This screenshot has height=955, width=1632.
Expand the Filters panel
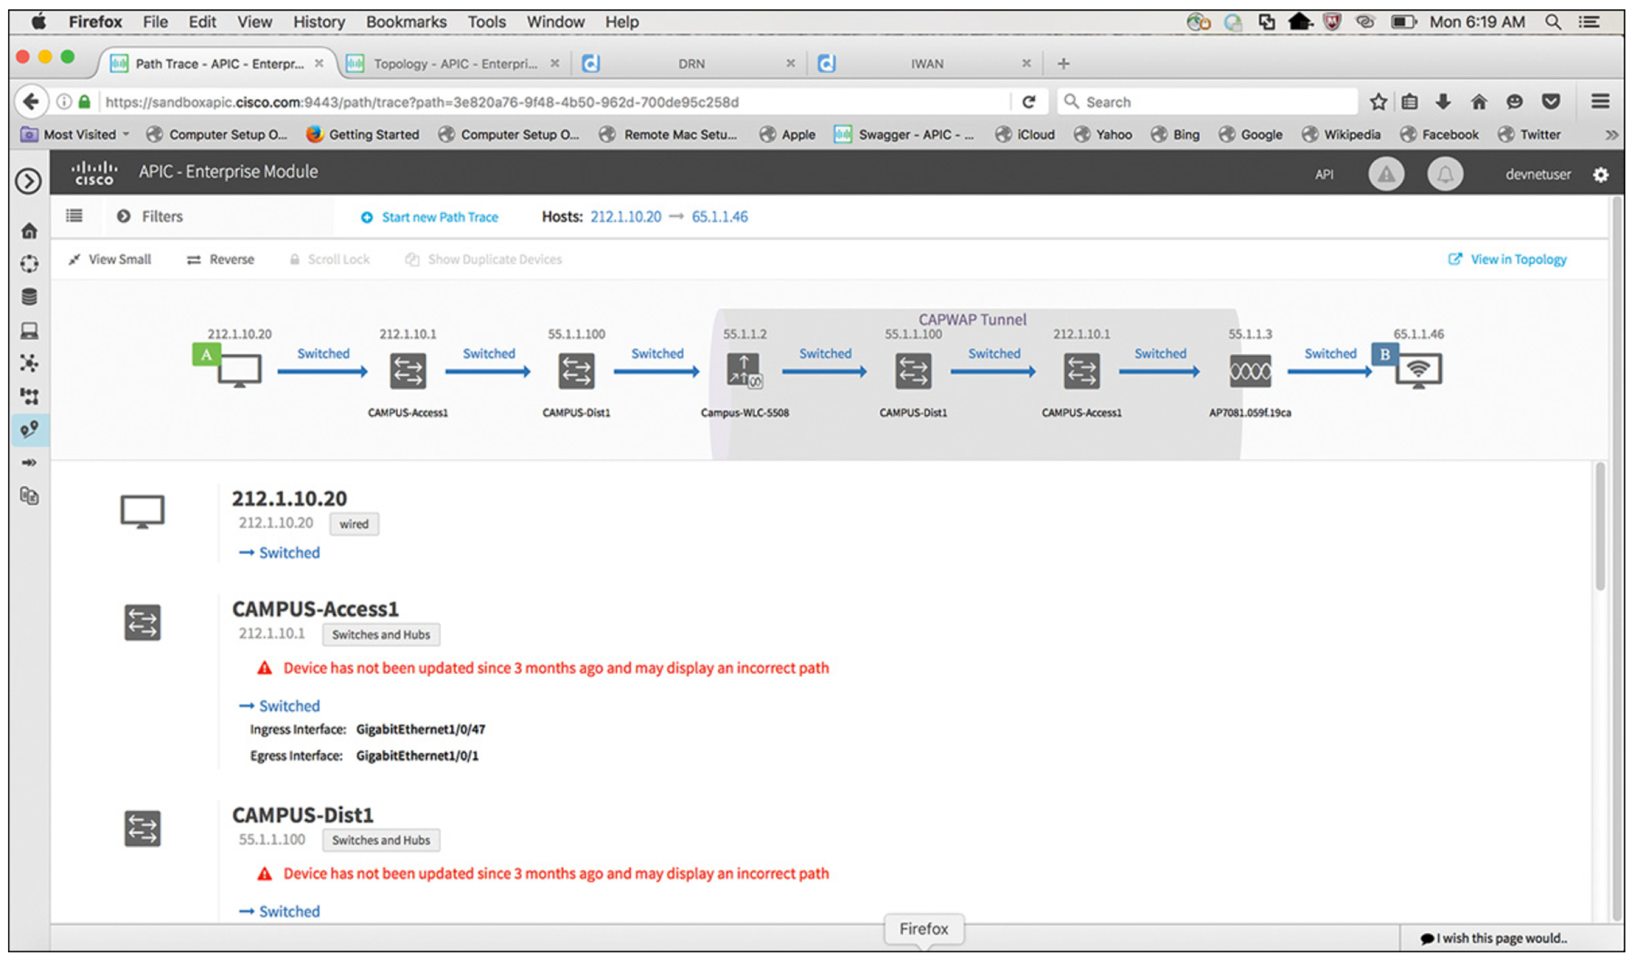pyautogui.click(x=150, y=216)
